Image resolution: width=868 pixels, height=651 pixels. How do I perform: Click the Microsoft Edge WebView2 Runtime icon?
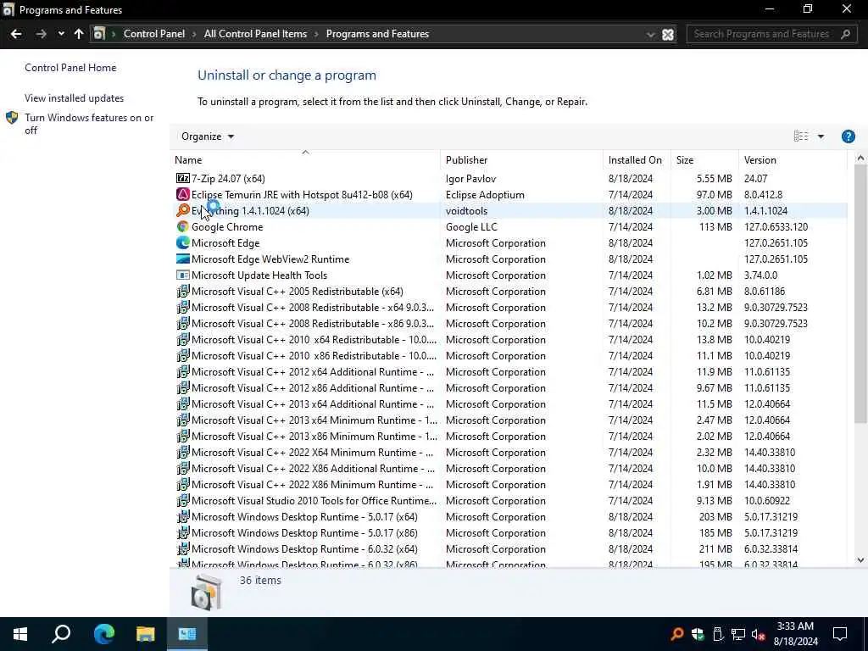click(x=183, y=259)
